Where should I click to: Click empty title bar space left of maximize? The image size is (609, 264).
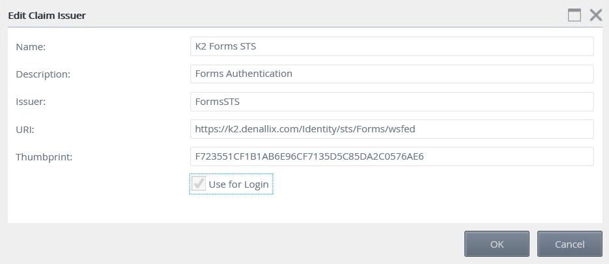point(326,15)
